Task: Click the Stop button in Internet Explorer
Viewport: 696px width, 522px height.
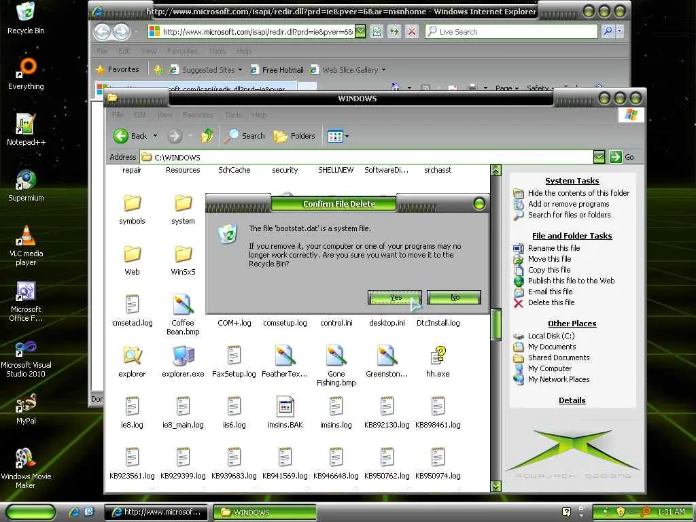Action: [x=412, y=31]
